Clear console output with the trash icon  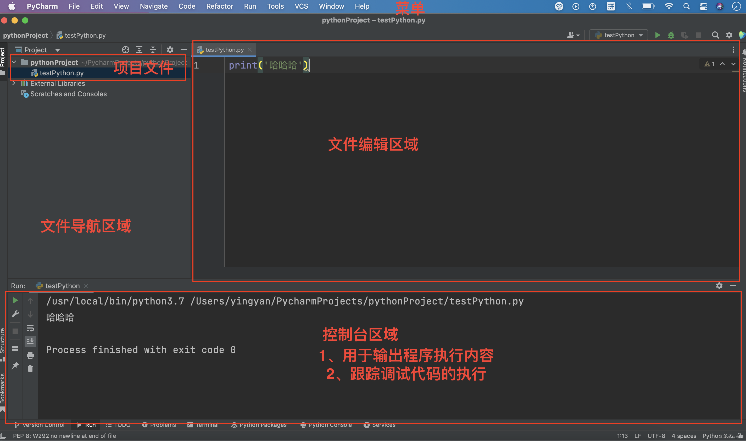(30, 369)
